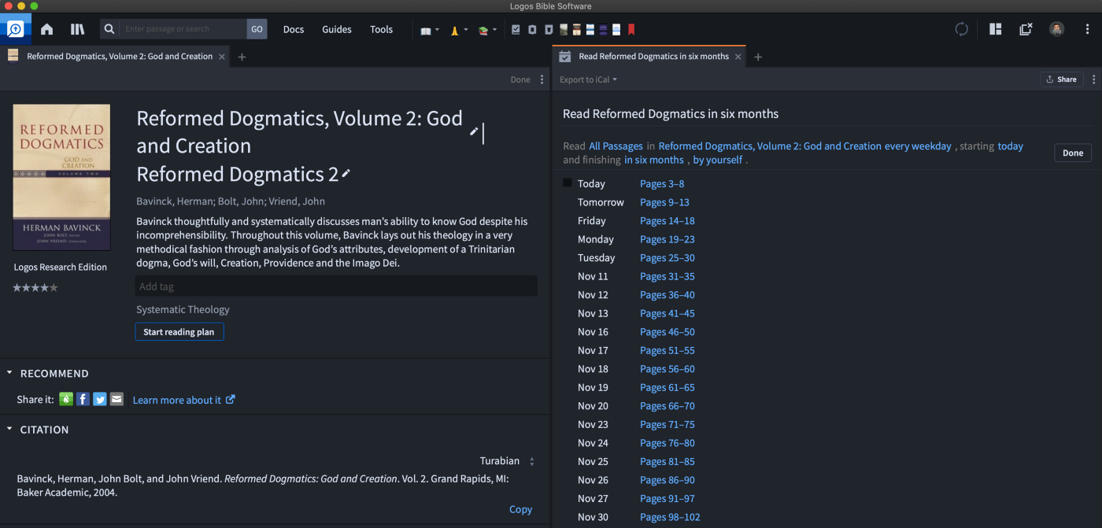Viewport: 1102px width, 528px height.
Task: Open Pages 9–13 for Tomorrow
Action: click(664, 202)
